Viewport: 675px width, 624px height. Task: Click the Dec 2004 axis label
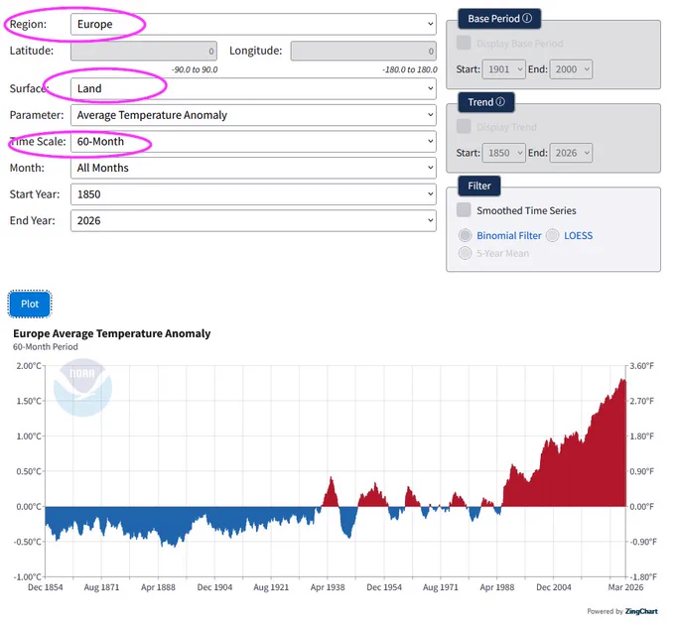pos(554,587)
